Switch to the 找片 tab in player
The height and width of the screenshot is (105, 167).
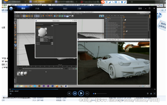(51, 8)
